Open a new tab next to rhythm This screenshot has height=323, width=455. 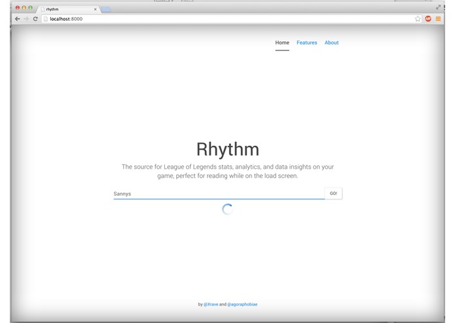(x=106, y=10)
